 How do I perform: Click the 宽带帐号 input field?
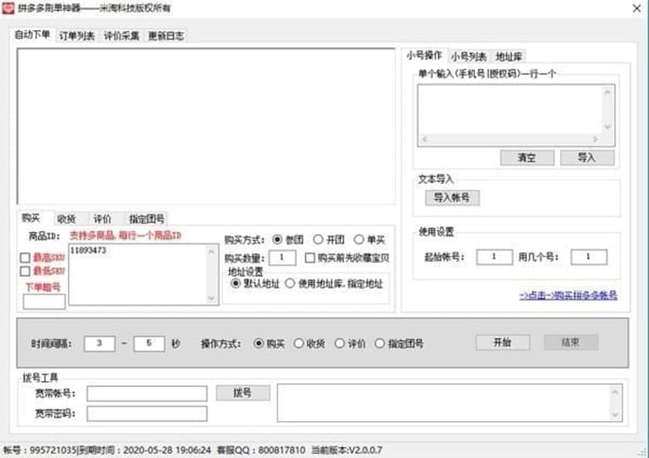click(147, 393)
